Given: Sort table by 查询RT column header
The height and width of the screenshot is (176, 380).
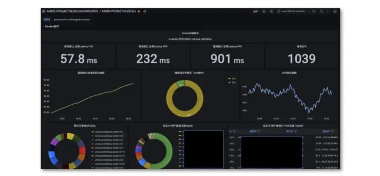Looking at the screenshot, I should [326, 131].
